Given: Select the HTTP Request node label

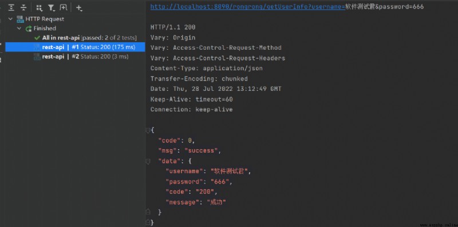Looking at the screenshot, I should 45,19.
